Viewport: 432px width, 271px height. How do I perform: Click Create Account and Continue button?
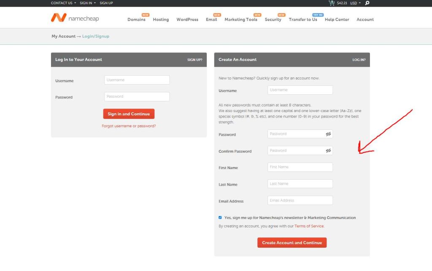[292, 243]
